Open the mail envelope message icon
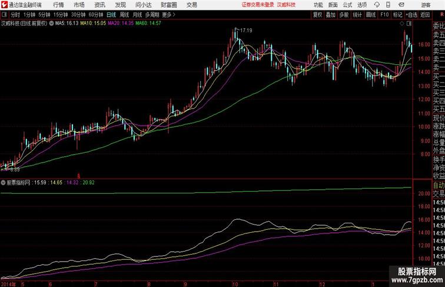Image resolution: width=445 pixels, height=287 pixels. pos(401,5)
